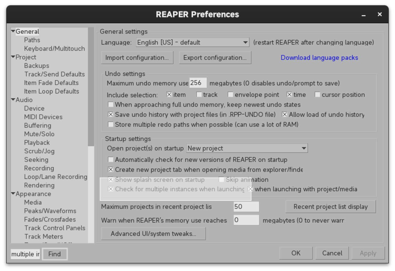Collapse the Appearance tree section
The height and width of the screenshot is (271, 395).
coord(13,194)
